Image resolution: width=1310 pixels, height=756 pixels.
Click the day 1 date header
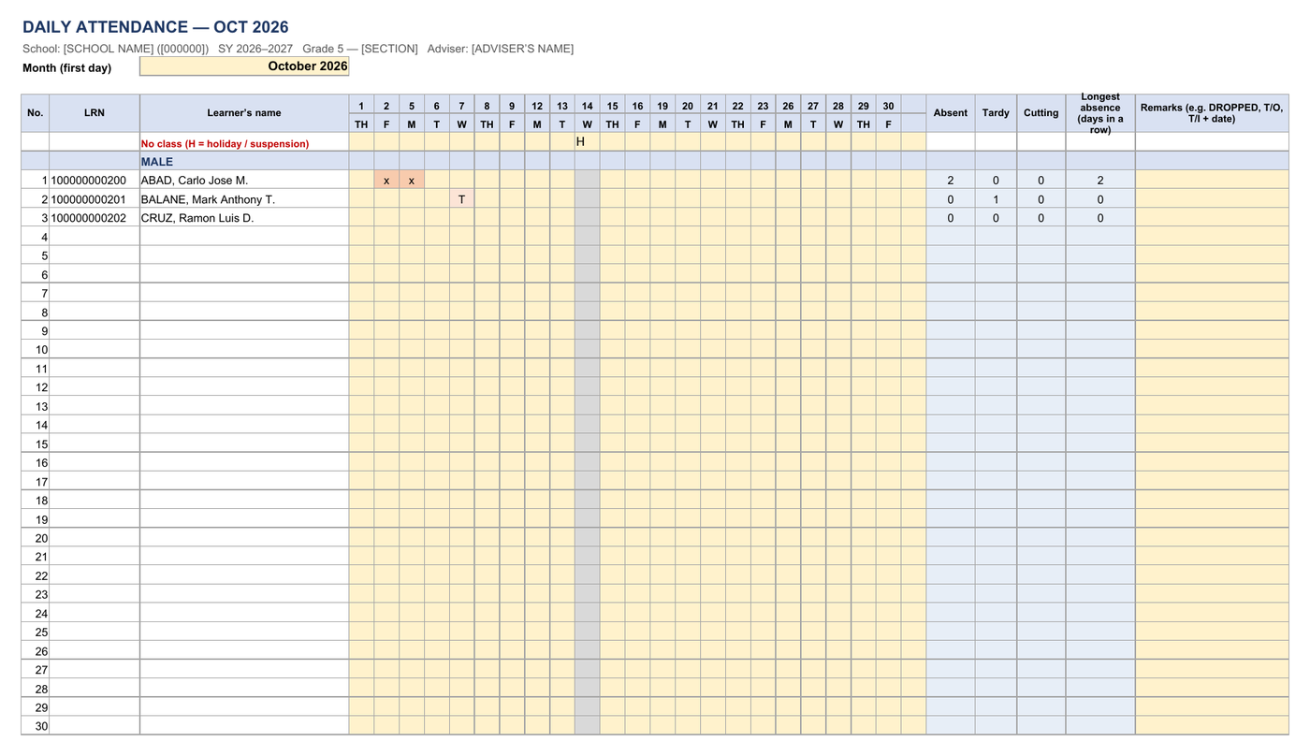(x=361, y=106)
